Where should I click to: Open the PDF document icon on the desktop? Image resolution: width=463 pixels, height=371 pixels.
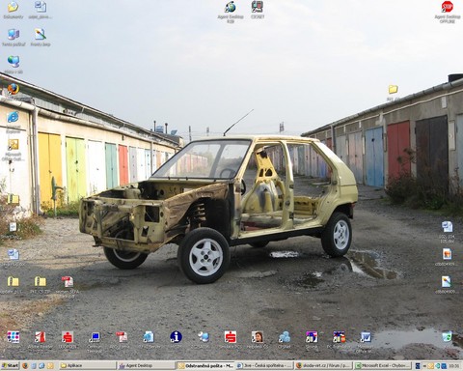[x=68, y=281]
